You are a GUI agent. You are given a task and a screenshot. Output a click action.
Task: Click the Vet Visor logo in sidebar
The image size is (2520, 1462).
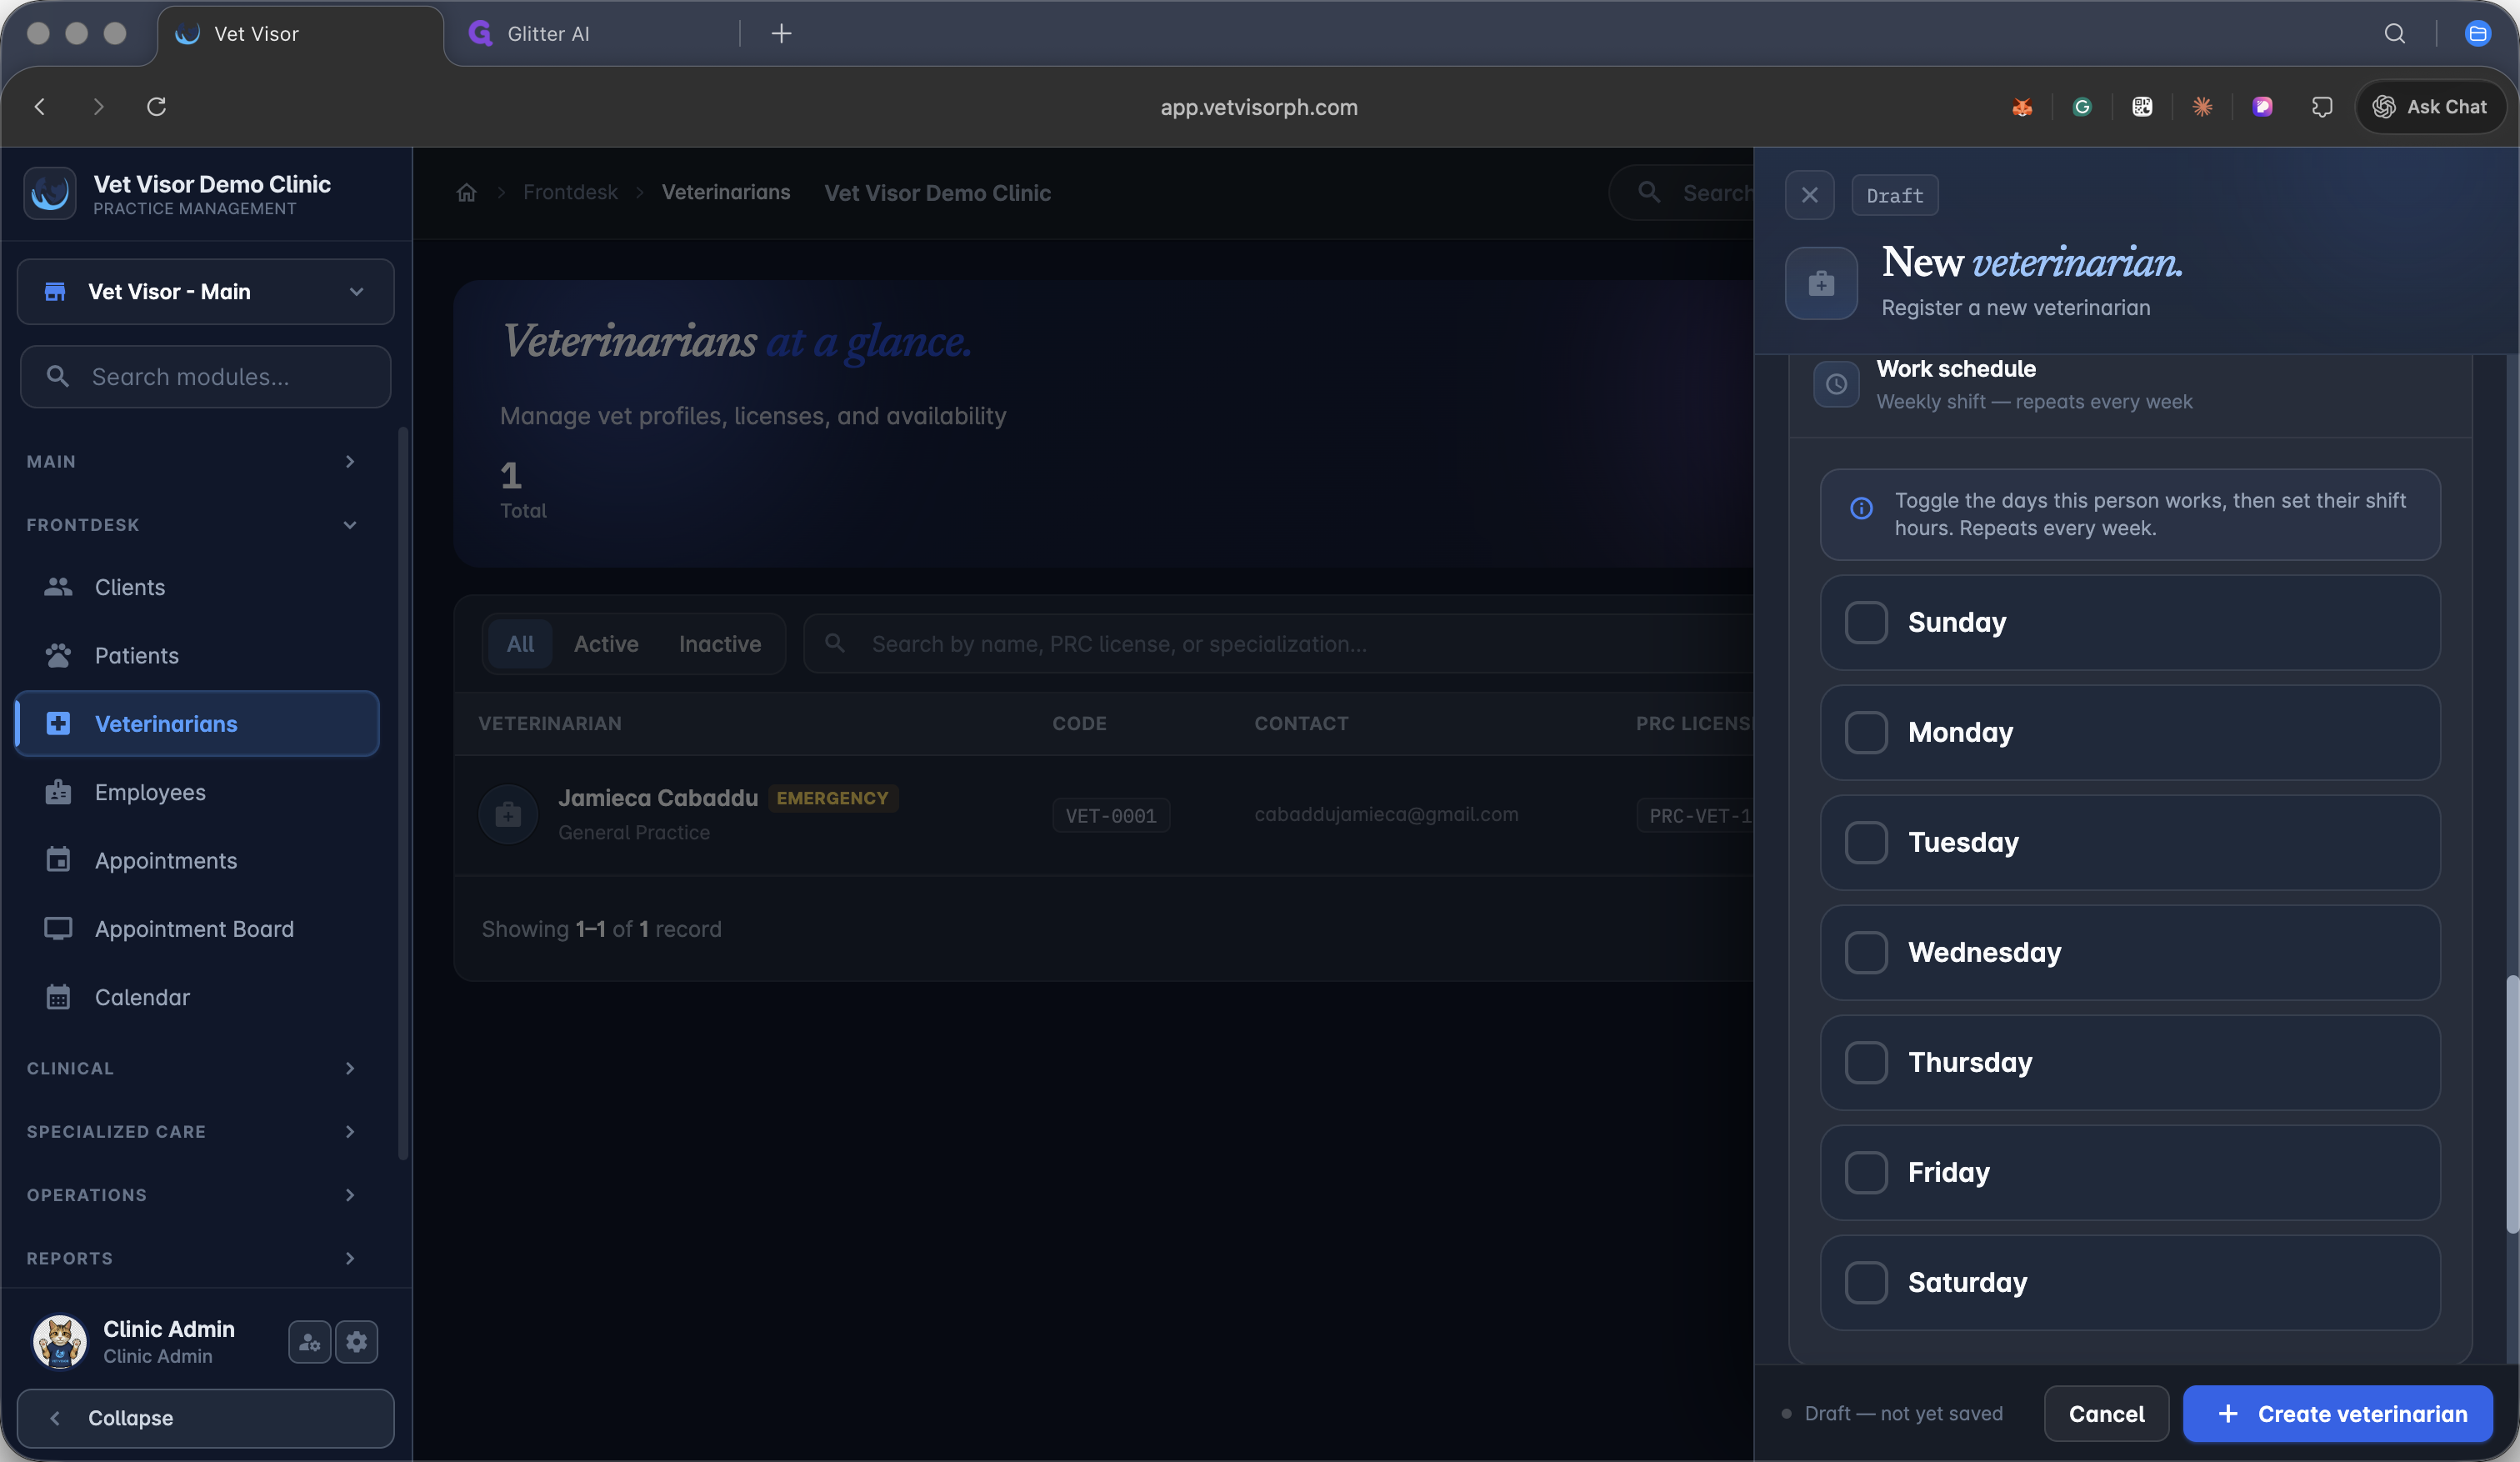point(50,193)
